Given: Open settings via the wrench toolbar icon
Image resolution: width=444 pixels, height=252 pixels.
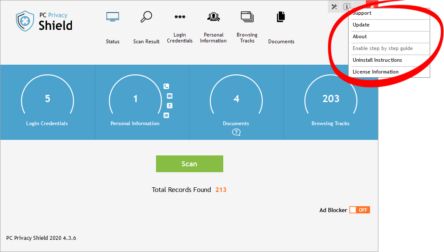Looking at the screenshot, I should [334, 7].
